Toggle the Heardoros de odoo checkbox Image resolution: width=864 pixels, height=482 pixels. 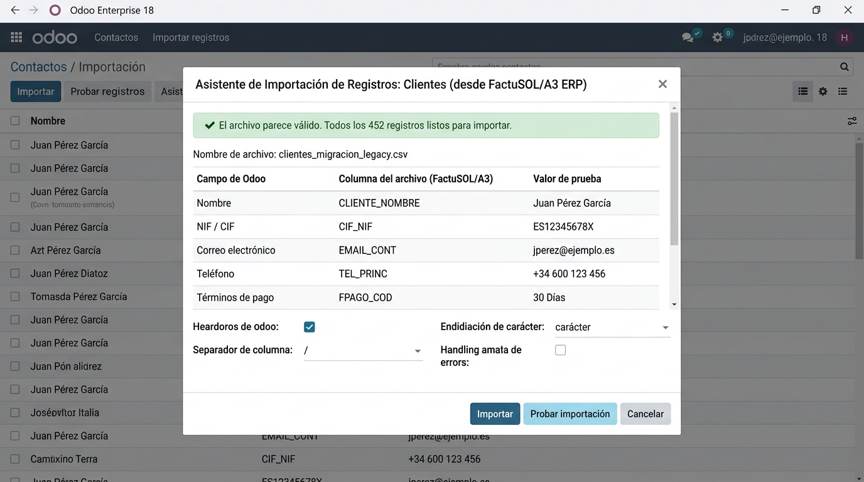point(309,327)
